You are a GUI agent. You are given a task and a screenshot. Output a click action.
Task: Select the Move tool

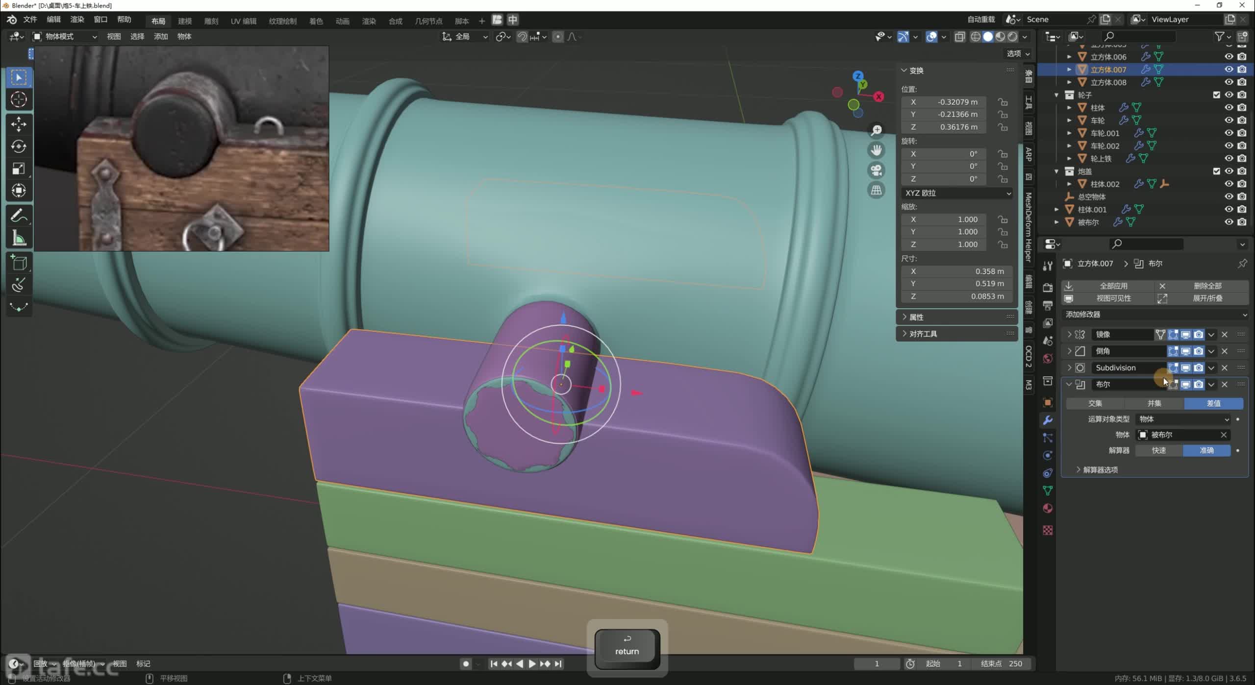coord(19,124)
